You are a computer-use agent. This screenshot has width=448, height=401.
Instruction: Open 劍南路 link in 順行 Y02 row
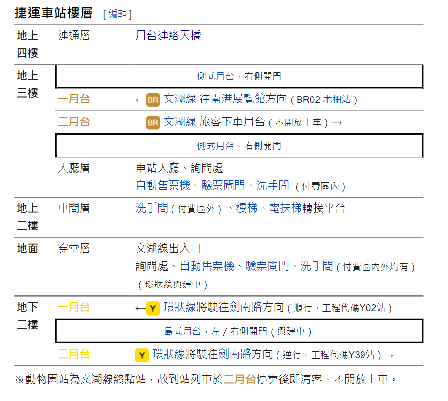246,307
